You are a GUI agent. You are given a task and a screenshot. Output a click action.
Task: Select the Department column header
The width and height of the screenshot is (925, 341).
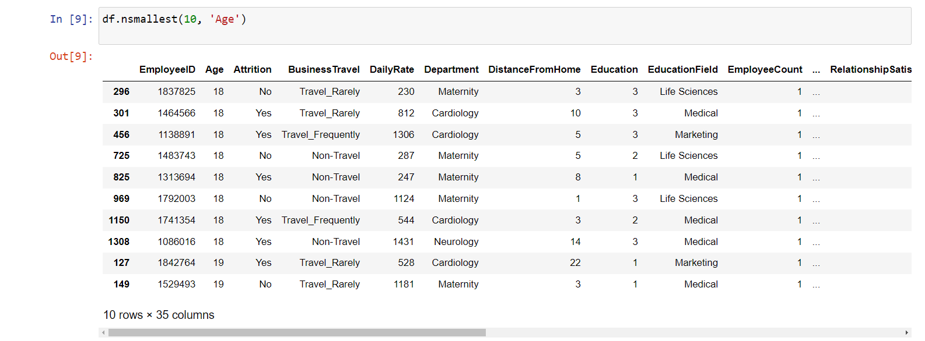(x=451, y=69)
